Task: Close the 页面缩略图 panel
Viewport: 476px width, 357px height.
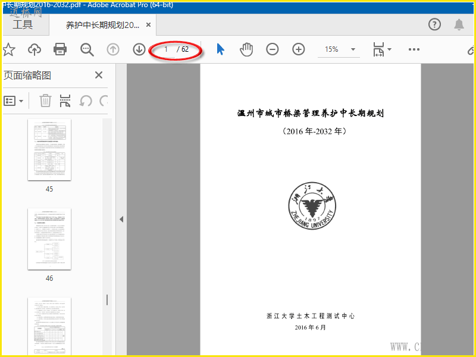Action: click(99, 75)
